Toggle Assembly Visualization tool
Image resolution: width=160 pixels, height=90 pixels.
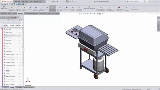point(52,9)
